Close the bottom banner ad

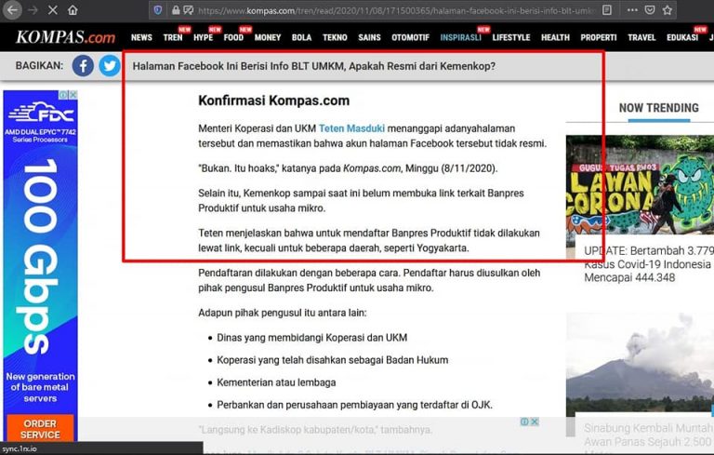[535, 422]
